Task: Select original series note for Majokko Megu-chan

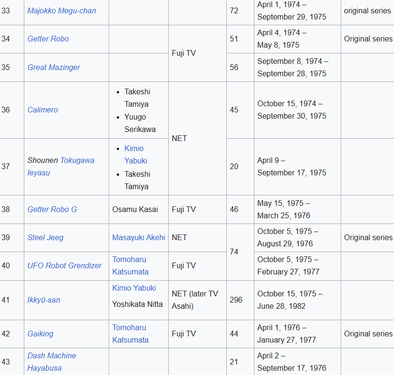Action: click(367, 11)
